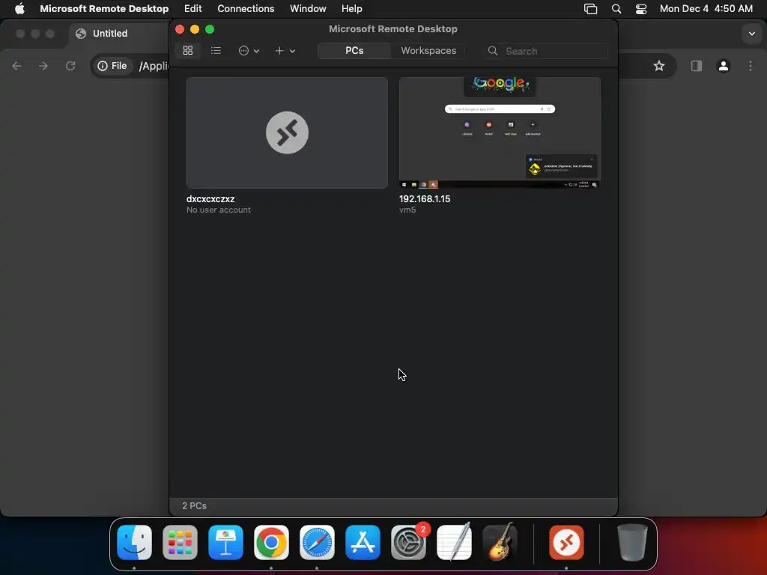Open Control Center in the menu bar

tap(641, 9)
